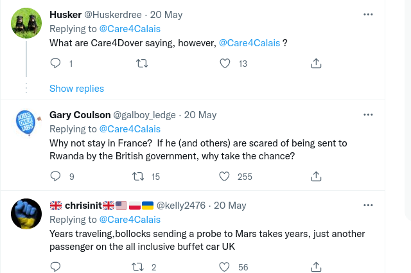Share Gary Coulson's tweet
411x273 pixels.
(316, 176)
